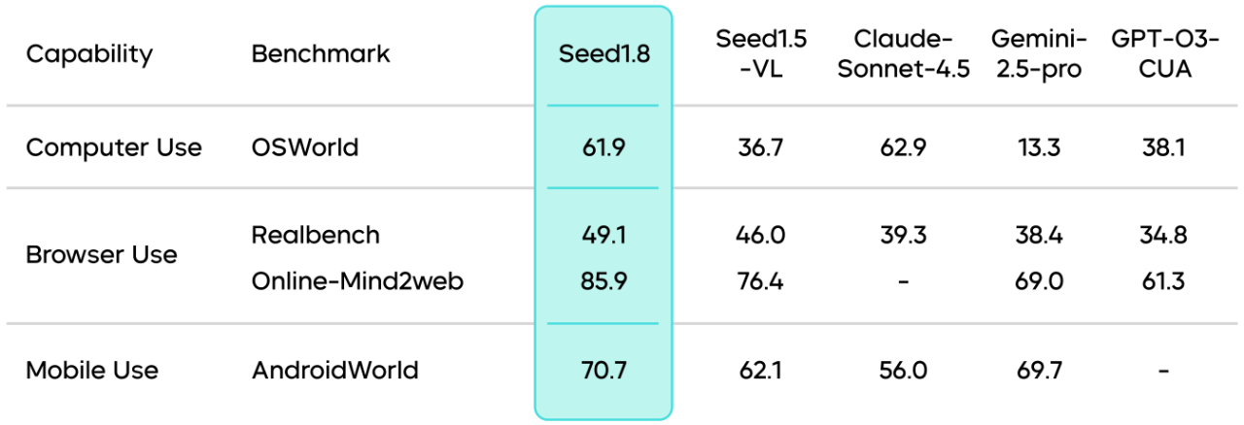
Task: Select the Mobile Use row label
Action: pyautogui.click(x=92, y=371)
